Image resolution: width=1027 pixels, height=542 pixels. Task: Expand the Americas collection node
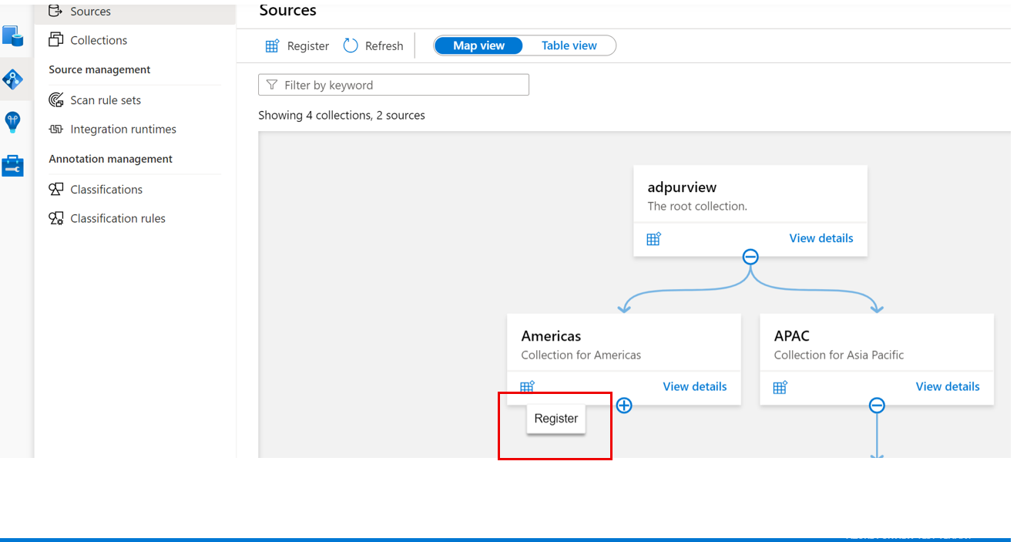[624, 405]
